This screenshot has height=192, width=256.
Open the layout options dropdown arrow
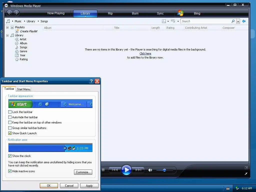pos(168,21)
